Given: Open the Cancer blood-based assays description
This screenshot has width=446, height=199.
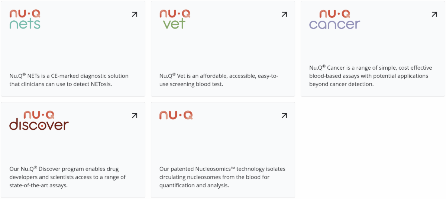Looking at the screenshot, I should tap(370, 76).
